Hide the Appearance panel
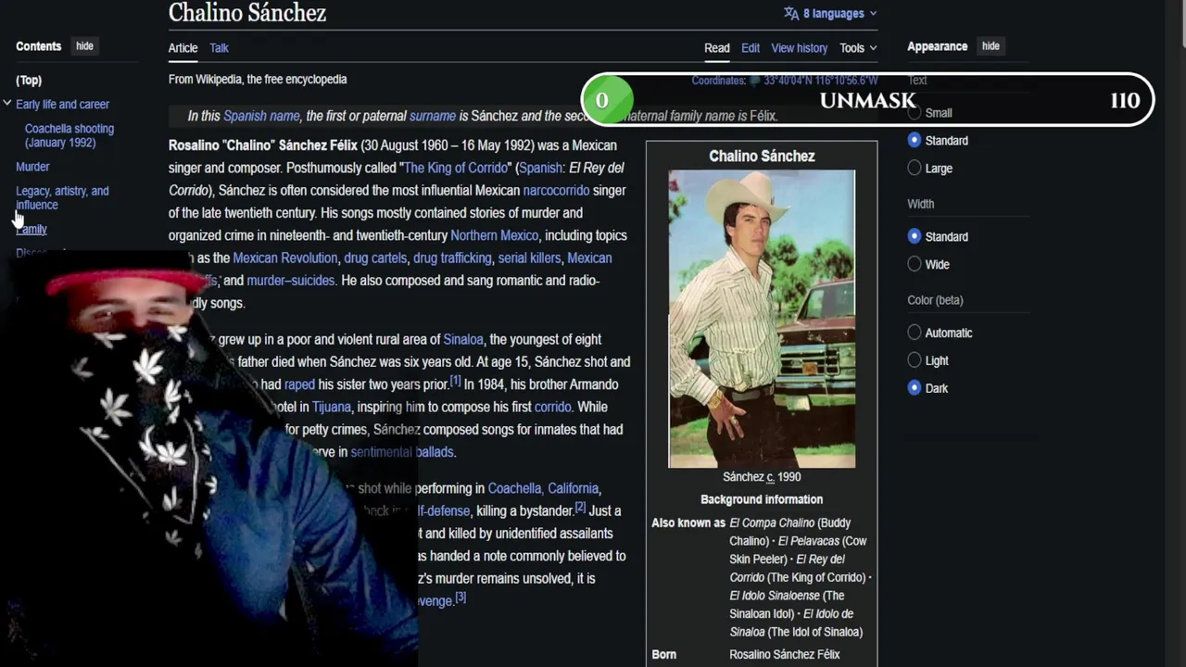This screenshot has width=1186, height=667. tap(990, 46)
